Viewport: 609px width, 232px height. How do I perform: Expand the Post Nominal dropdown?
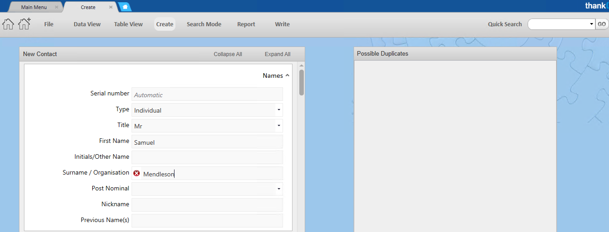(279, 189)
